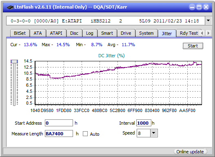Screen dimensions: 215x157
Task: Minimize the LtnFlash window
Action: [x=192, y=7]
